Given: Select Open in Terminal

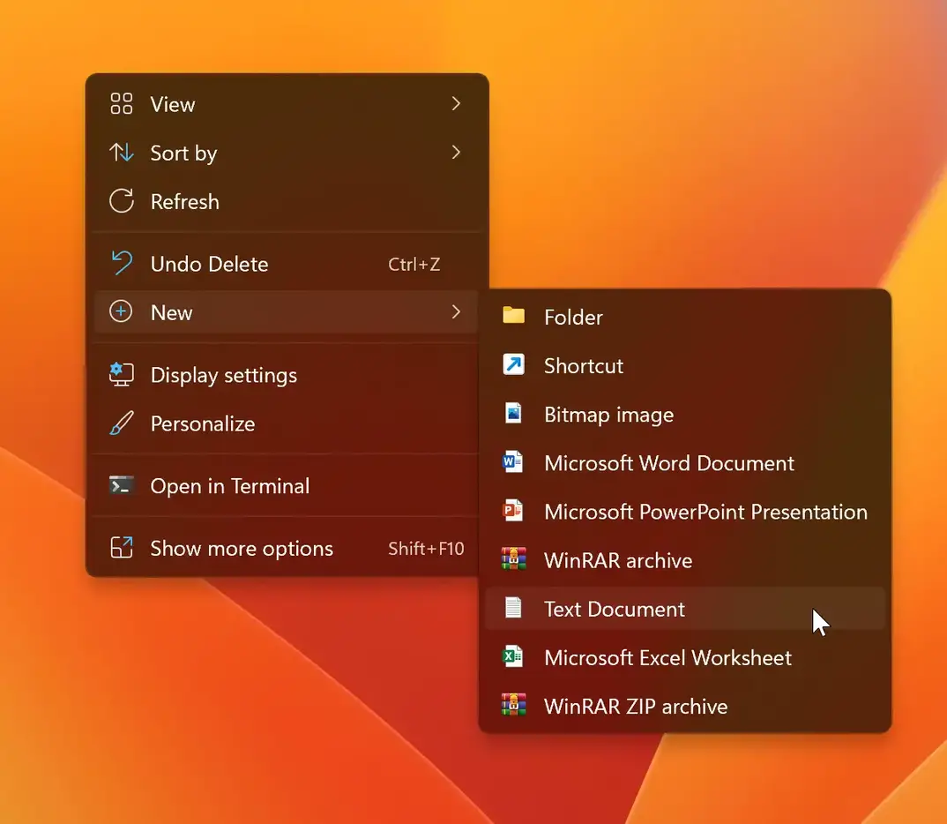Looking at the screenshot, I should pyautogui.click(x=287, y=485).
